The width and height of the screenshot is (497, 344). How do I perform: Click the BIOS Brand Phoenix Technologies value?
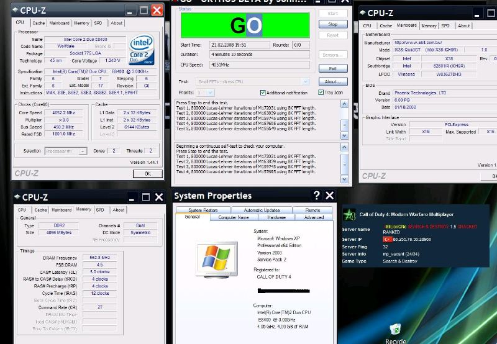click(445, 93)
